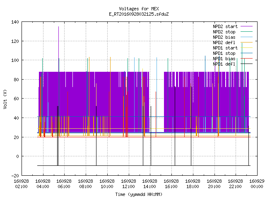
Task: Click the x-axis tick 160928 10:00
Action: coord(107,184)
